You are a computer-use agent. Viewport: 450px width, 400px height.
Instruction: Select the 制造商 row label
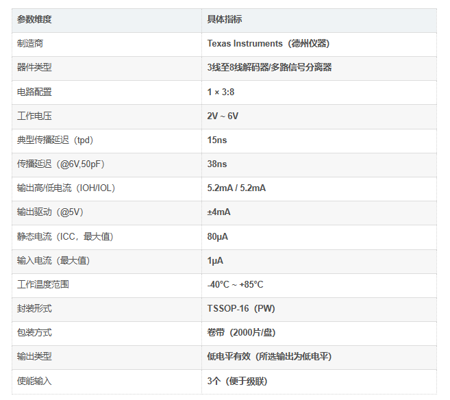[30, 44]
